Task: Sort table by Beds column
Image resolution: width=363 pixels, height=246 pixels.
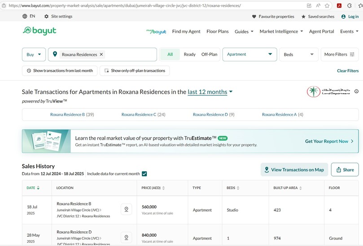Action: coord(233,188)
